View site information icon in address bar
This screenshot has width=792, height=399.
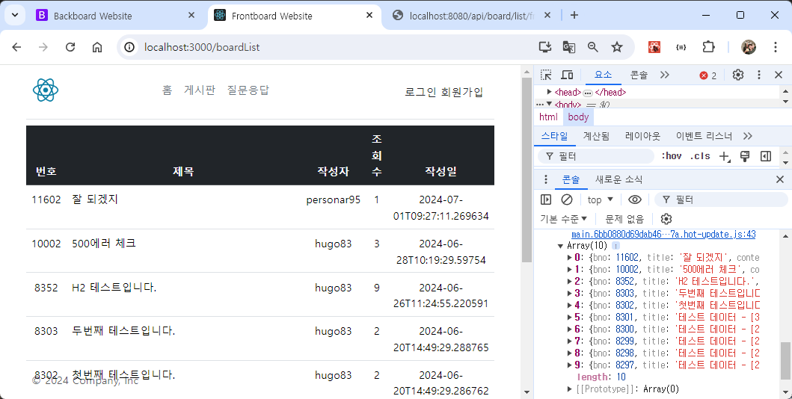(130, 47)
